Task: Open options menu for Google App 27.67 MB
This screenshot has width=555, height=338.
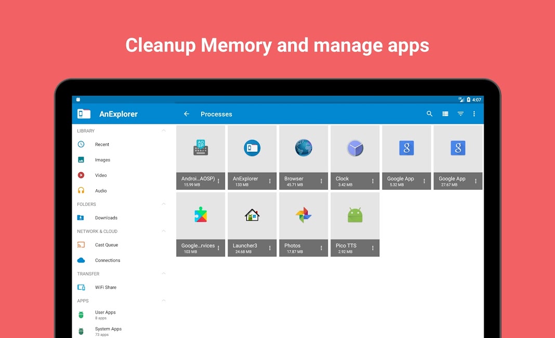Action: [x=475, y=181]
